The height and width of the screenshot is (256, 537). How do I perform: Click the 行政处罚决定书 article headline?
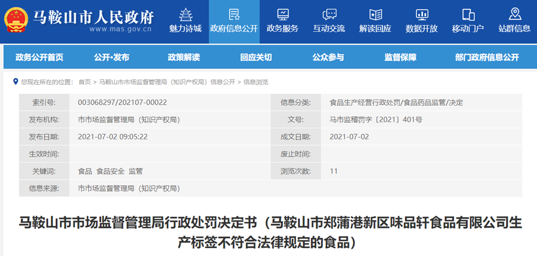click(x=270, y=232)
